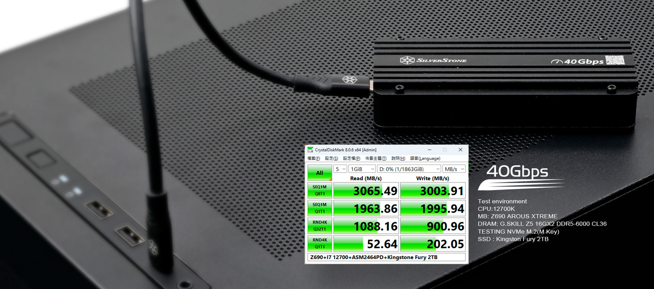Run the RND4K Q1T1 test
The height and width of the screenshot is (289, 654).
[320, 243]
